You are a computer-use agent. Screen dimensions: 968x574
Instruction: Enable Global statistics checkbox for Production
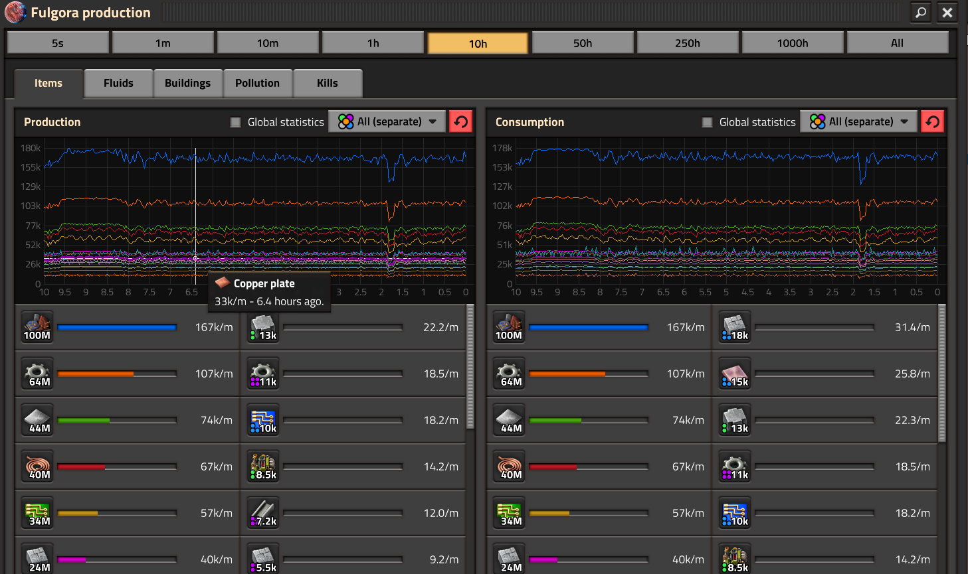[235, 122]
